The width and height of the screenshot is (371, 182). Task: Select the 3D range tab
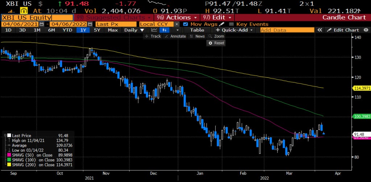point(22,30)
